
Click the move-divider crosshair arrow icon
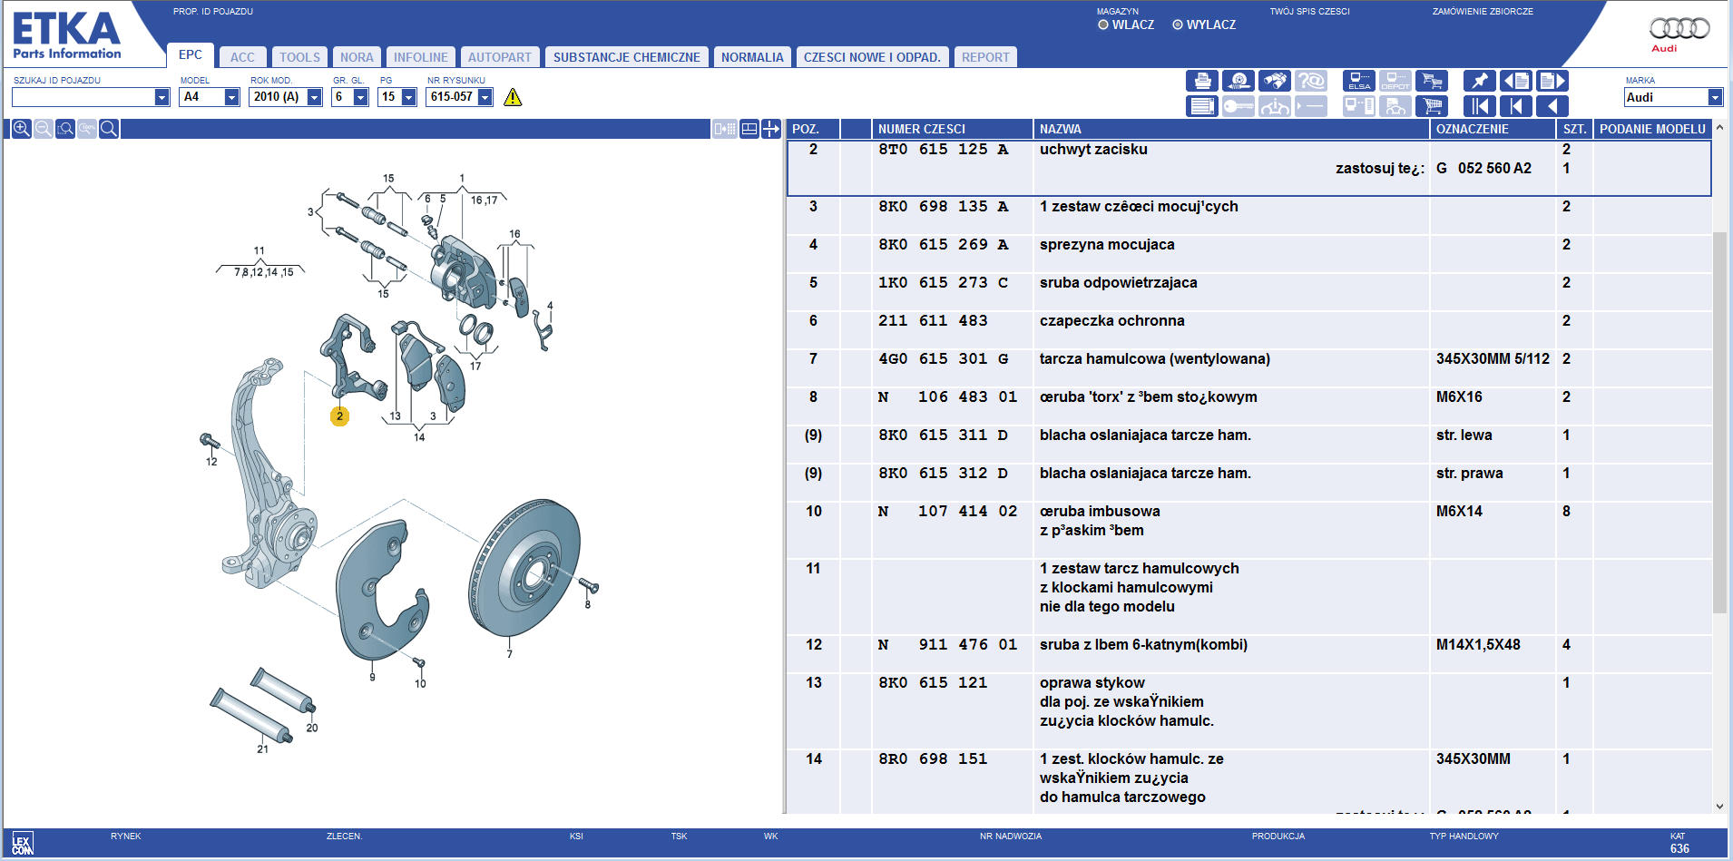tap(771, 129)
